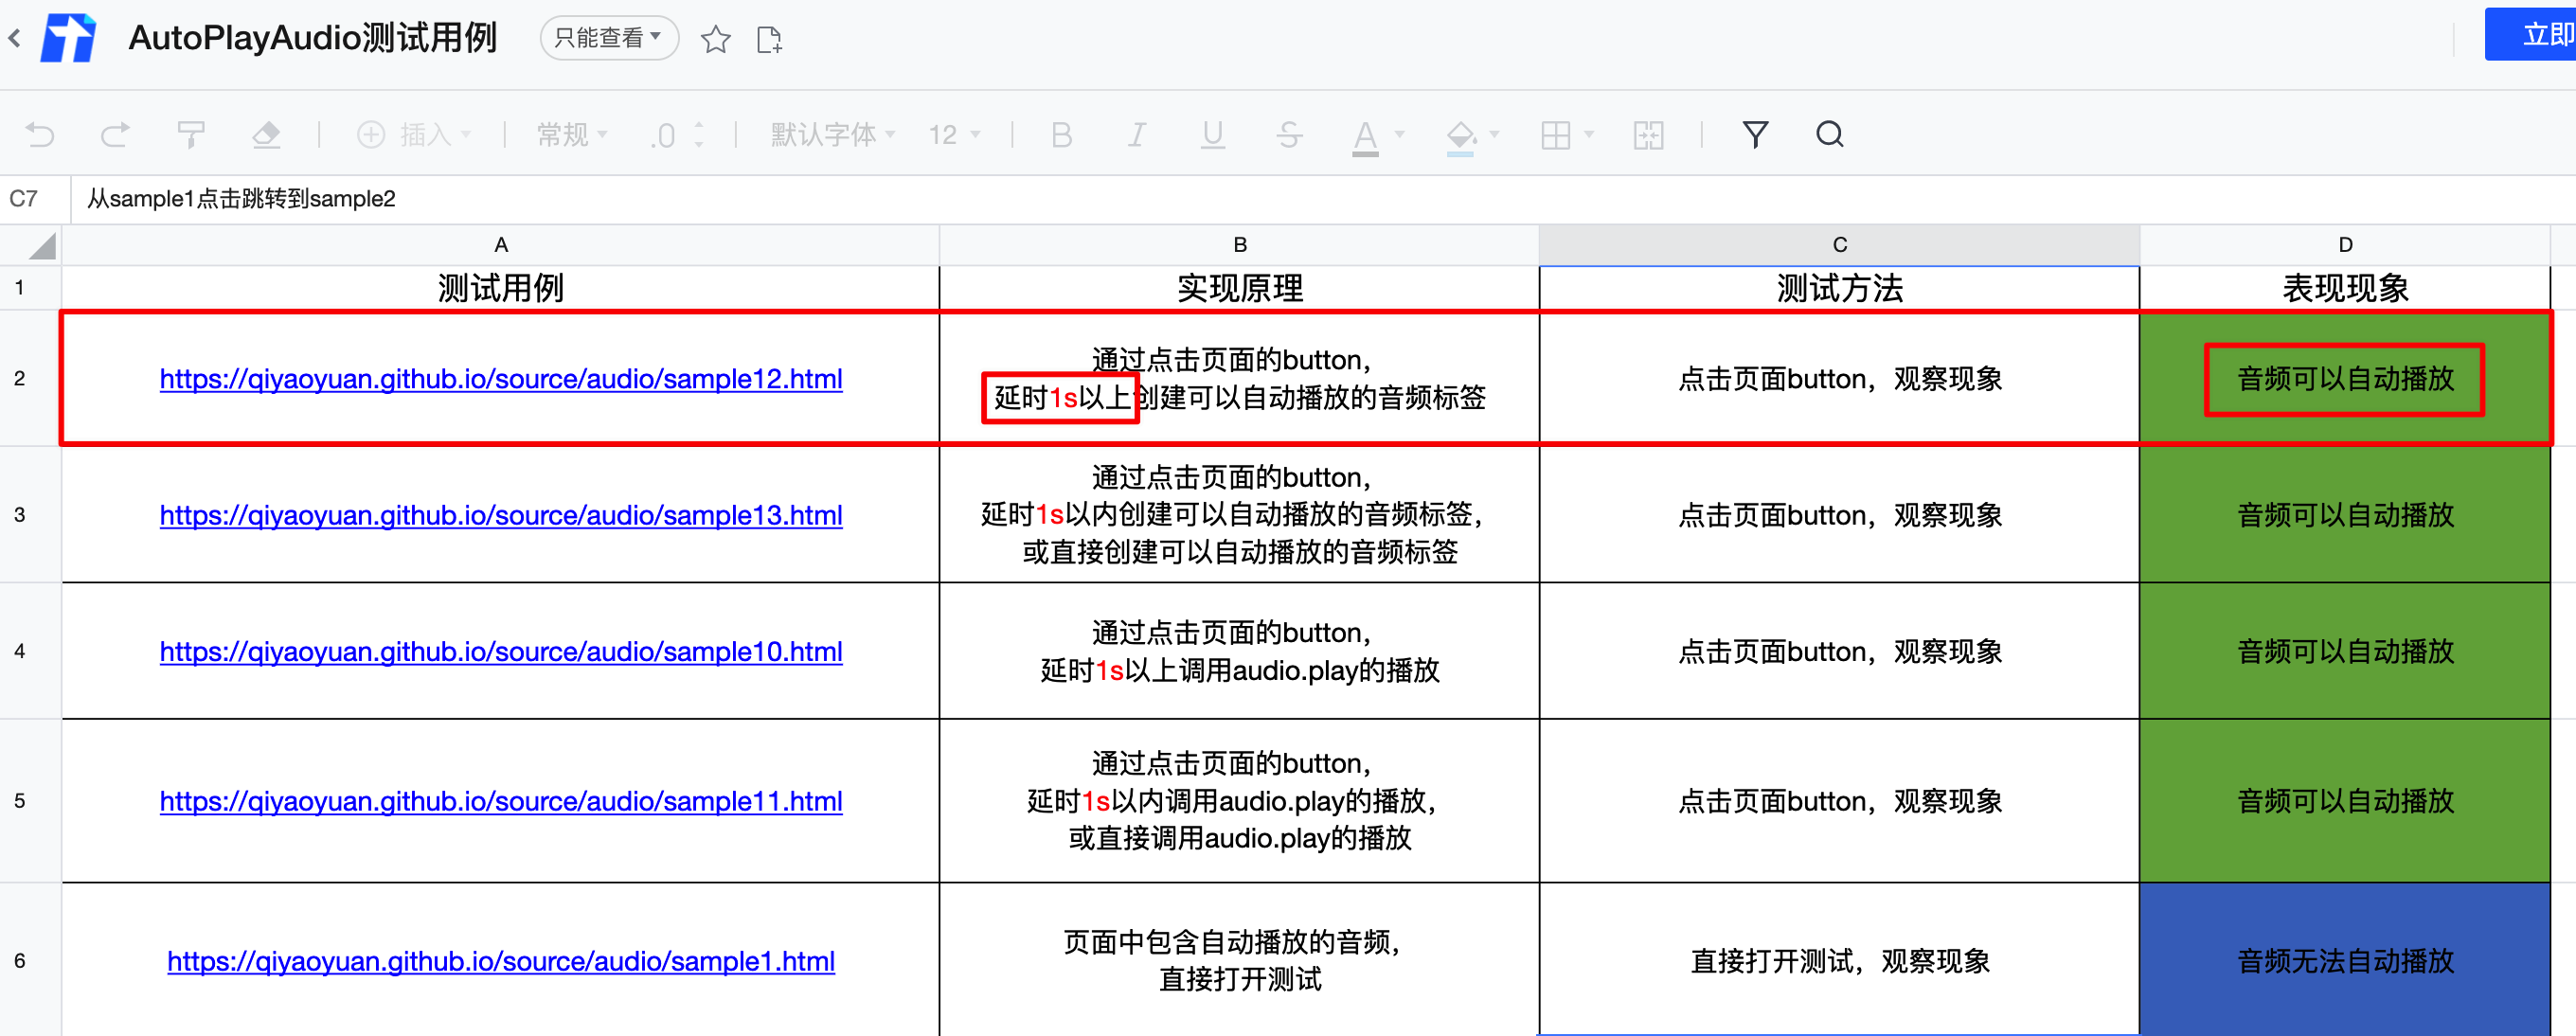Open the filter funnel icon
The width and height of the screenshot is (2576, 1036).
point(1755,134)
